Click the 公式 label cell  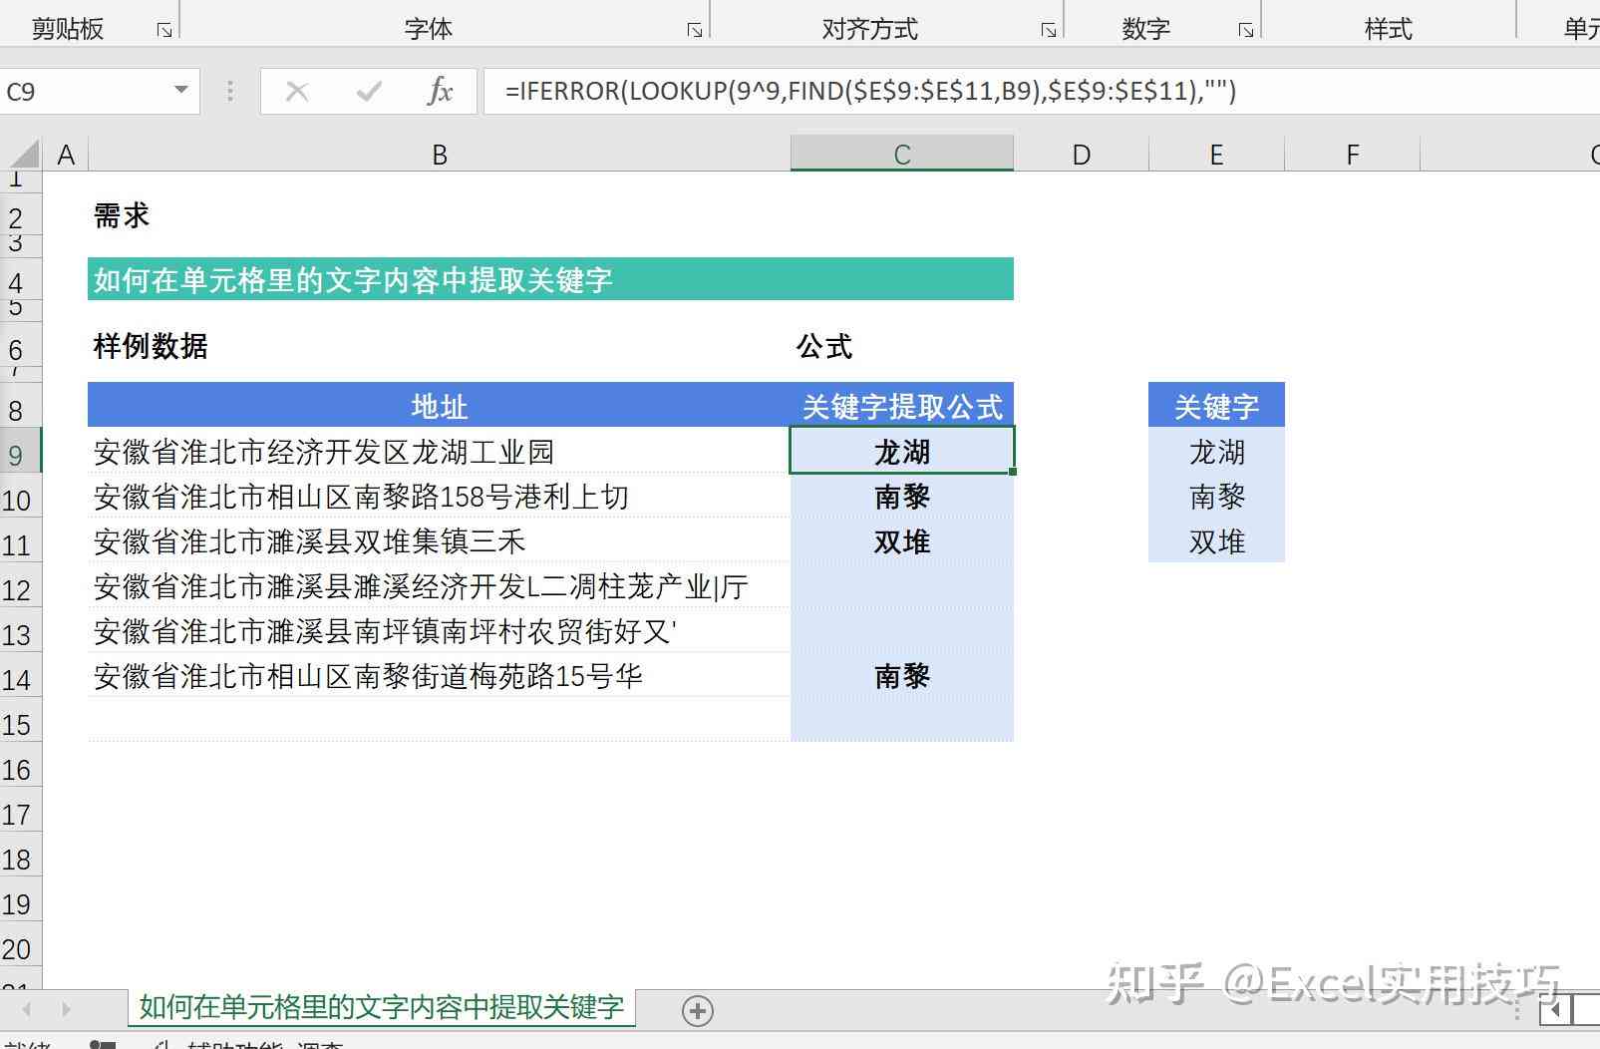click(902, 346)
